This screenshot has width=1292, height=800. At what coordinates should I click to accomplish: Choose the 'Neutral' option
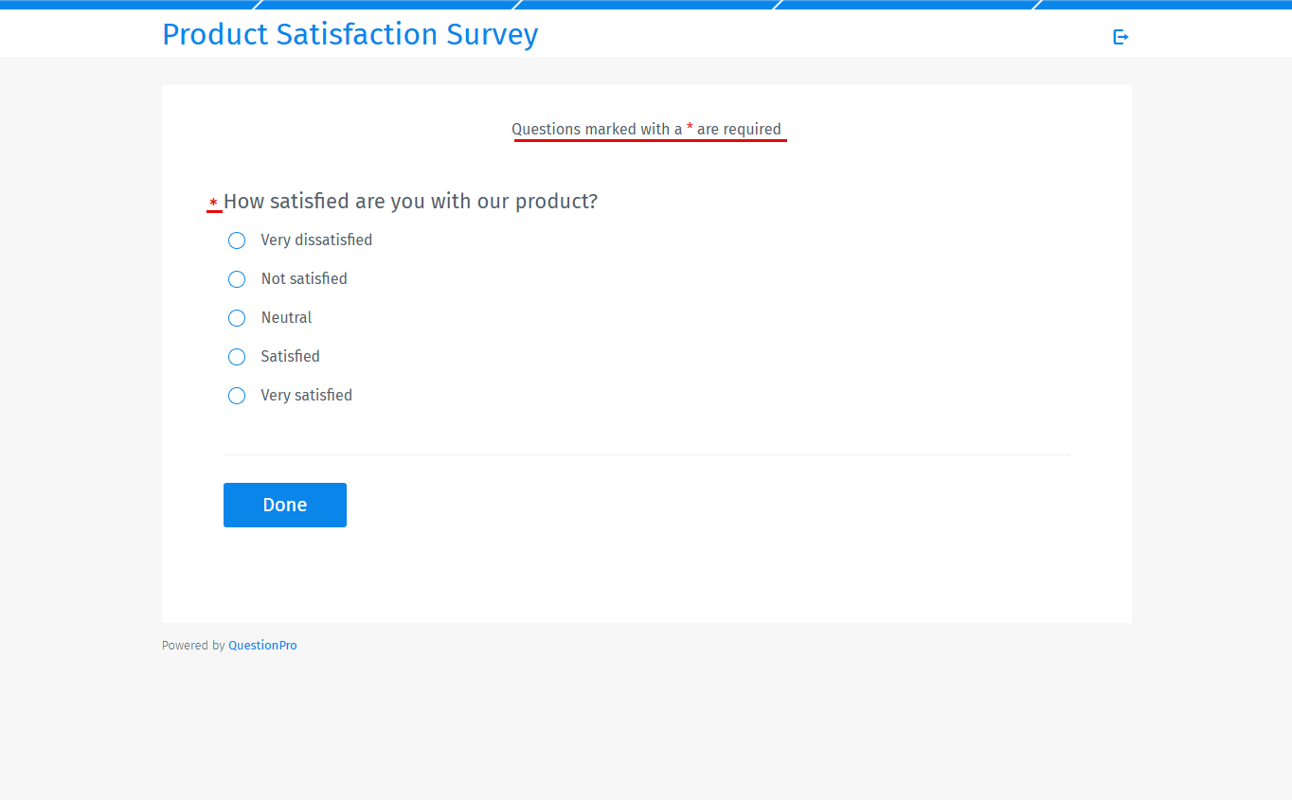236,318
